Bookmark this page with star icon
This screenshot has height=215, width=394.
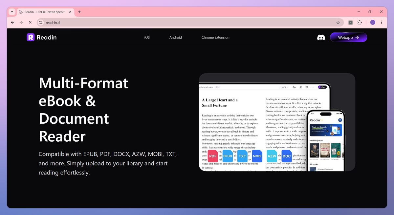pos(338,23)
